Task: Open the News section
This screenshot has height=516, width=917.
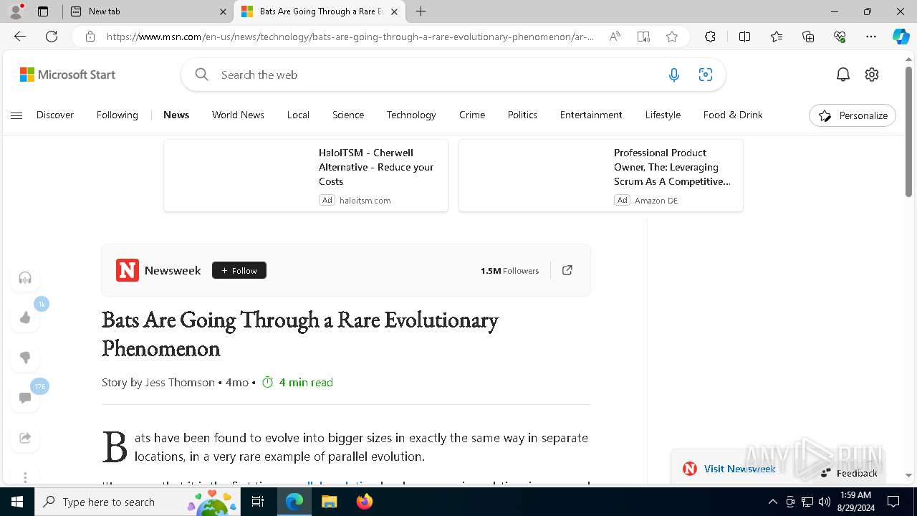Action: (x=176, y=115)
